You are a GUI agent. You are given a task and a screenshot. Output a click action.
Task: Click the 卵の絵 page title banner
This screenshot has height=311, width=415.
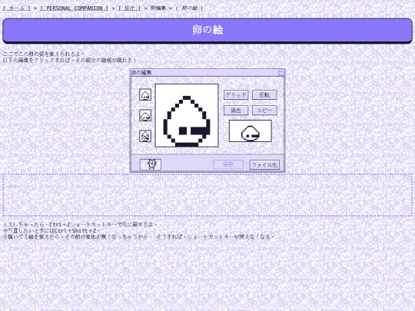pyautogui.click(x=207, y=31)
